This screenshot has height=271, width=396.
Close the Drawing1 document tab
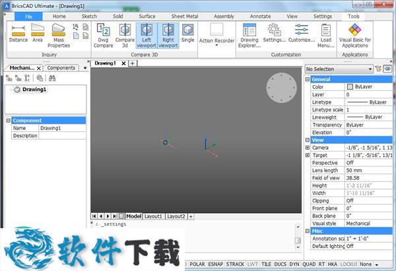tap(123, 63)
